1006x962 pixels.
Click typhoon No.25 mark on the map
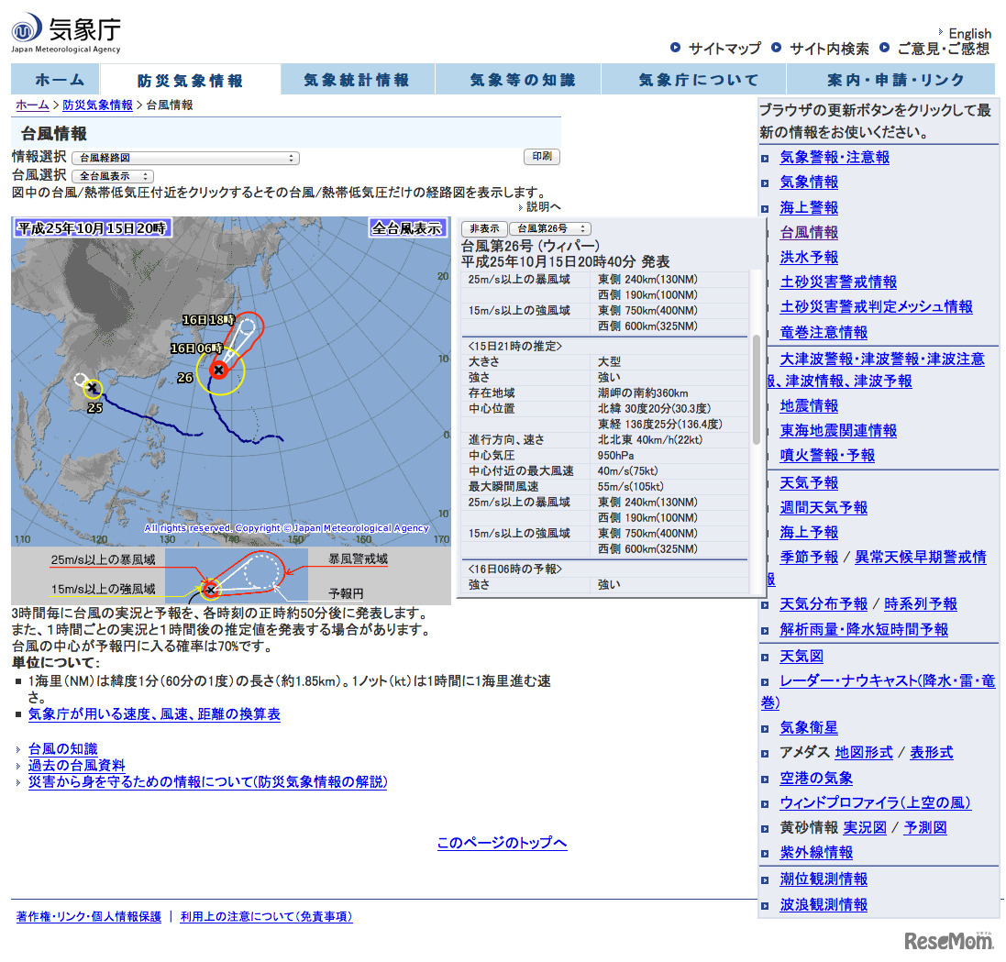click(92, 389)
